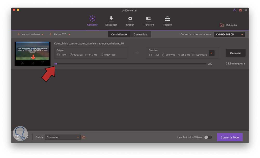The height and width of the screenshot is (158, 260).
Task: Click the Agregar archivos label
Action: 31,34
